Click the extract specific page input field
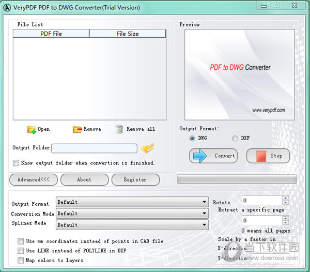 pyautogui.click(x=262, y=220)
